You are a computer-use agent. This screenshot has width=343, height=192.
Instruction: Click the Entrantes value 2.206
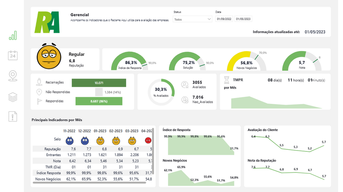134,155
